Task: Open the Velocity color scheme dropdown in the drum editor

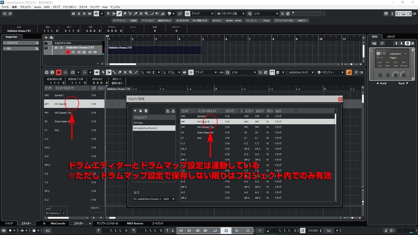Action: click(330, 72)
